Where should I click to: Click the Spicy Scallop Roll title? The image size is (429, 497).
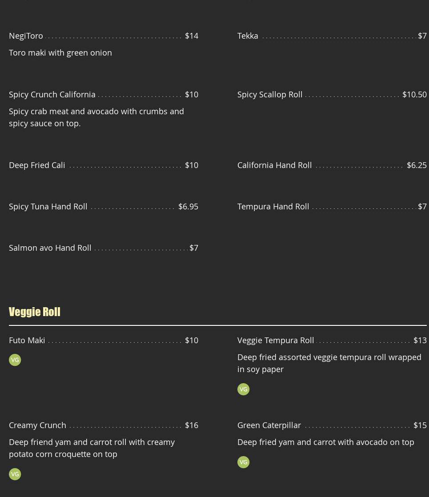[x=270, y=94]
